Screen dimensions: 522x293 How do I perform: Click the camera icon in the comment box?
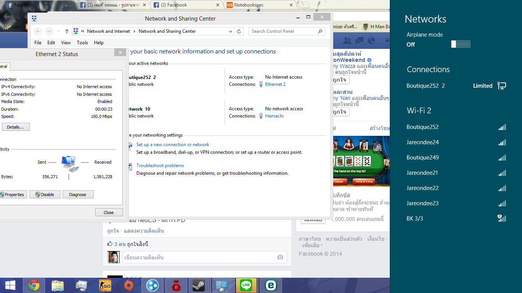coord(280,257)
